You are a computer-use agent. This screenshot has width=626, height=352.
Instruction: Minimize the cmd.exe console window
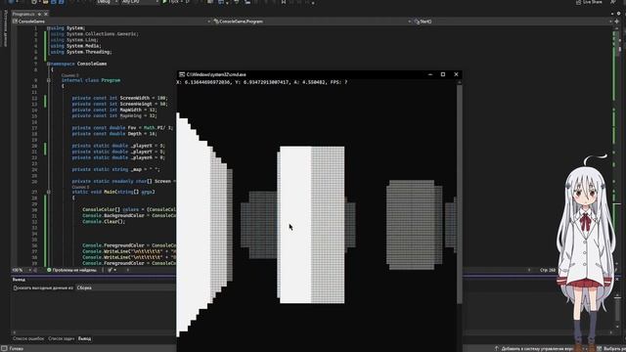click(430, 74)
